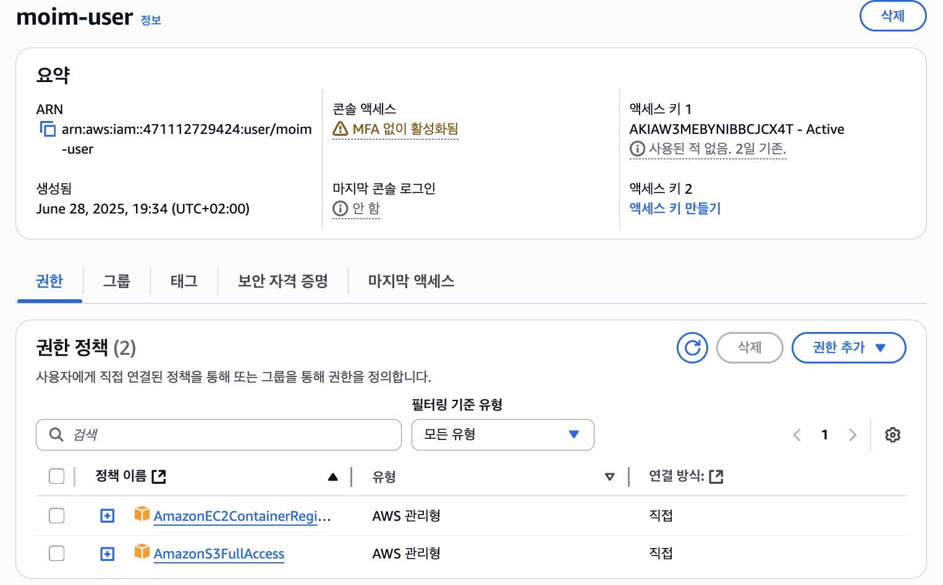Screen dimensions: 943x585
Task: Go to next page of policies
Action: click(853, 434)
